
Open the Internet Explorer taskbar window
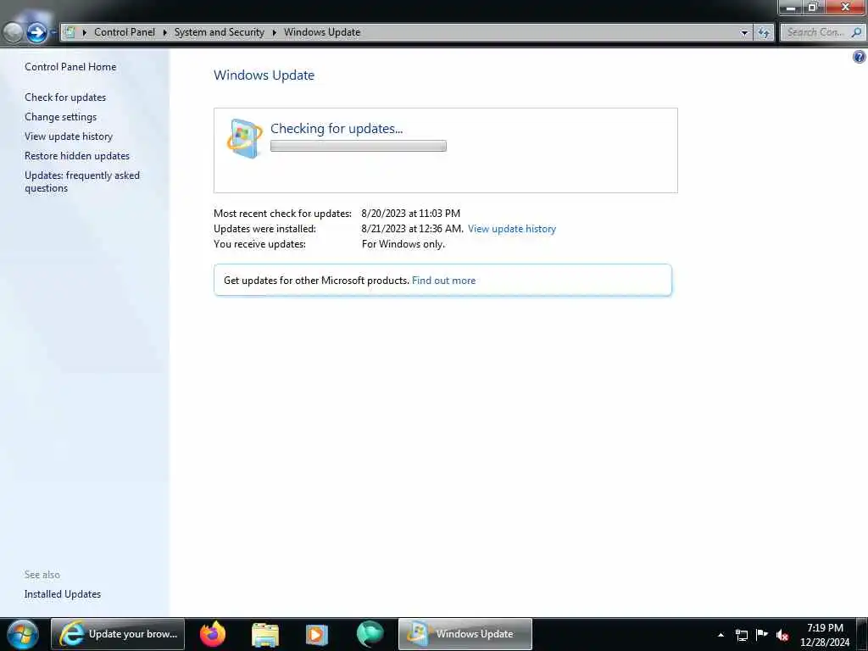(117, 634)
